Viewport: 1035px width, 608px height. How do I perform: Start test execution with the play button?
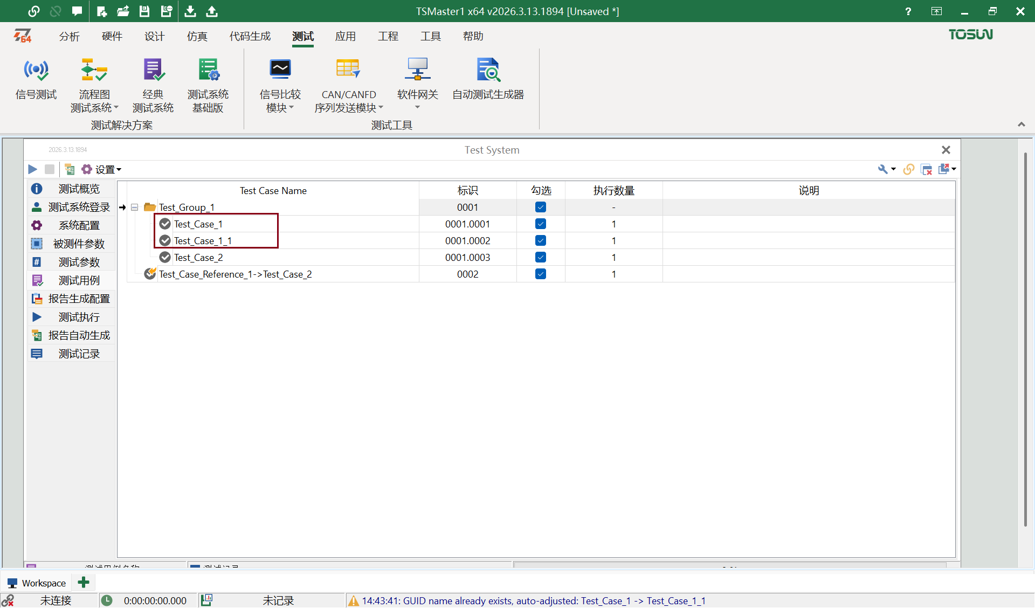click(32, 169)
